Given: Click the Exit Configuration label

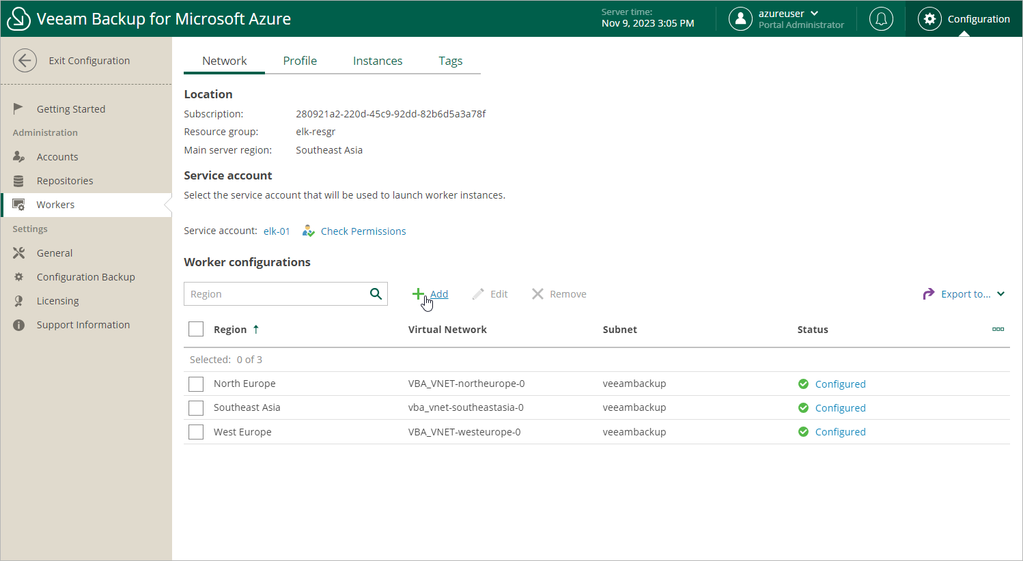Looking at the screenshot, I should pos(89,61).
